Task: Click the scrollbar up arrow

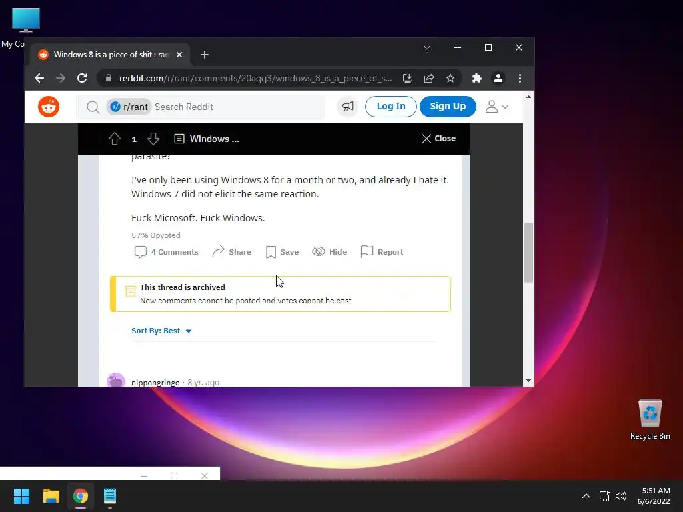Action: (528, 97)
